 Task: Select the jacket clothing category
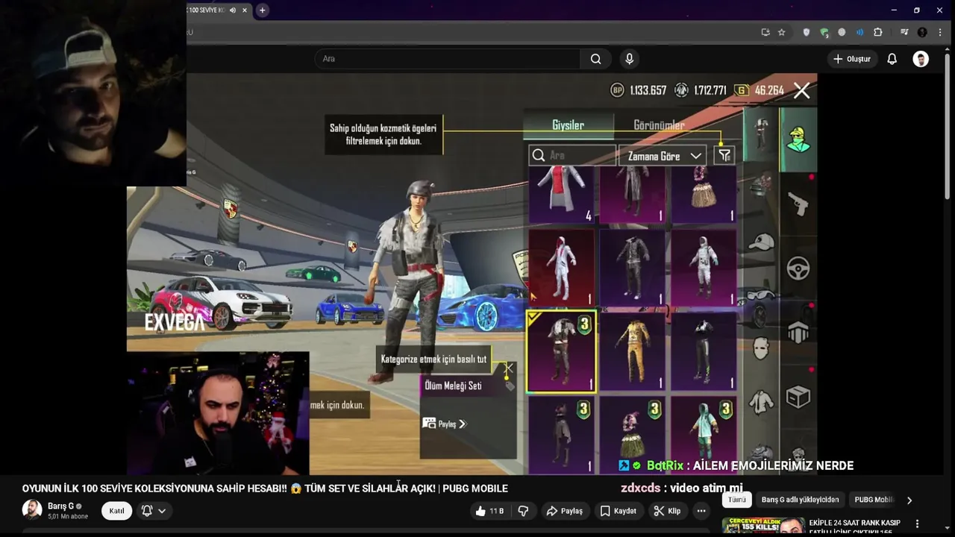pyautogui.click(x=760, y=403)
